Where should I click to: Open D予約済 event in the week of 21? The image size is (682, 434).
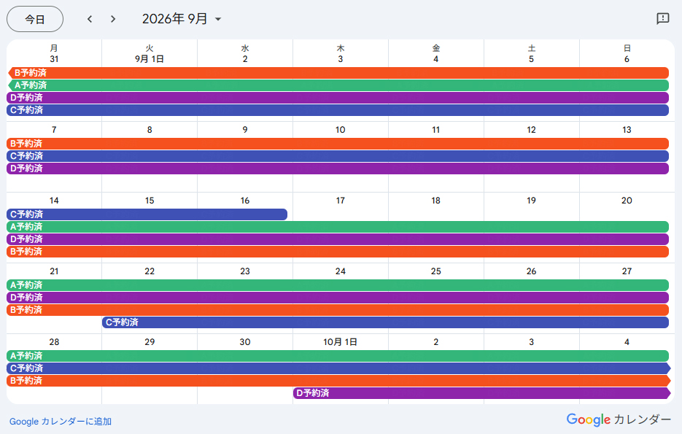pyautogui.click(x=338, y=298)
